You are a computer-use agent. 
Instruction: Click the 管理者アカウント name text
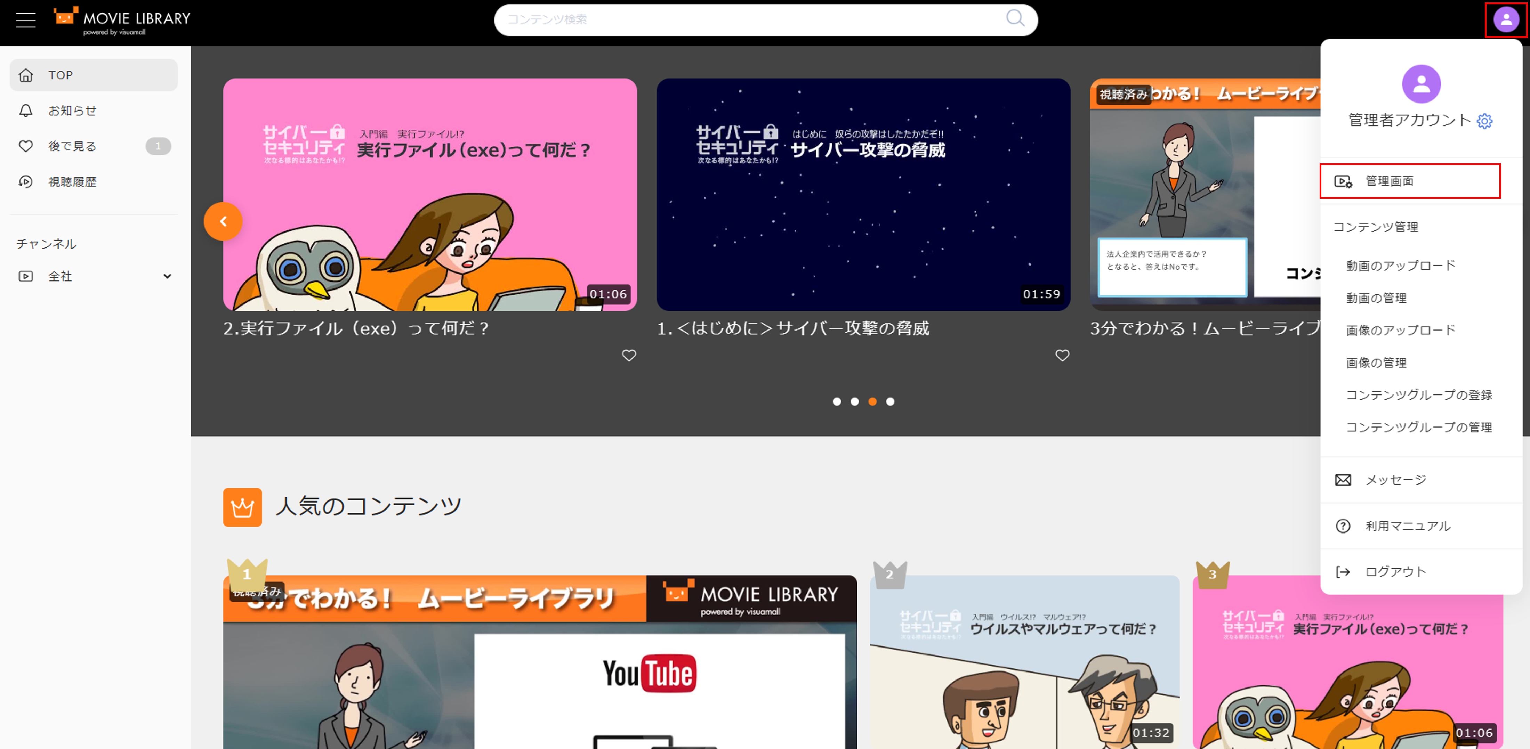(1409, 121)
